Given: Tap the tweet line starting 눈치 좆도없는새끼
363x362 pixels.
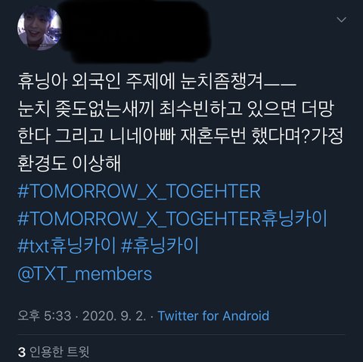Looking at the screenshot, I should point(176,110).
